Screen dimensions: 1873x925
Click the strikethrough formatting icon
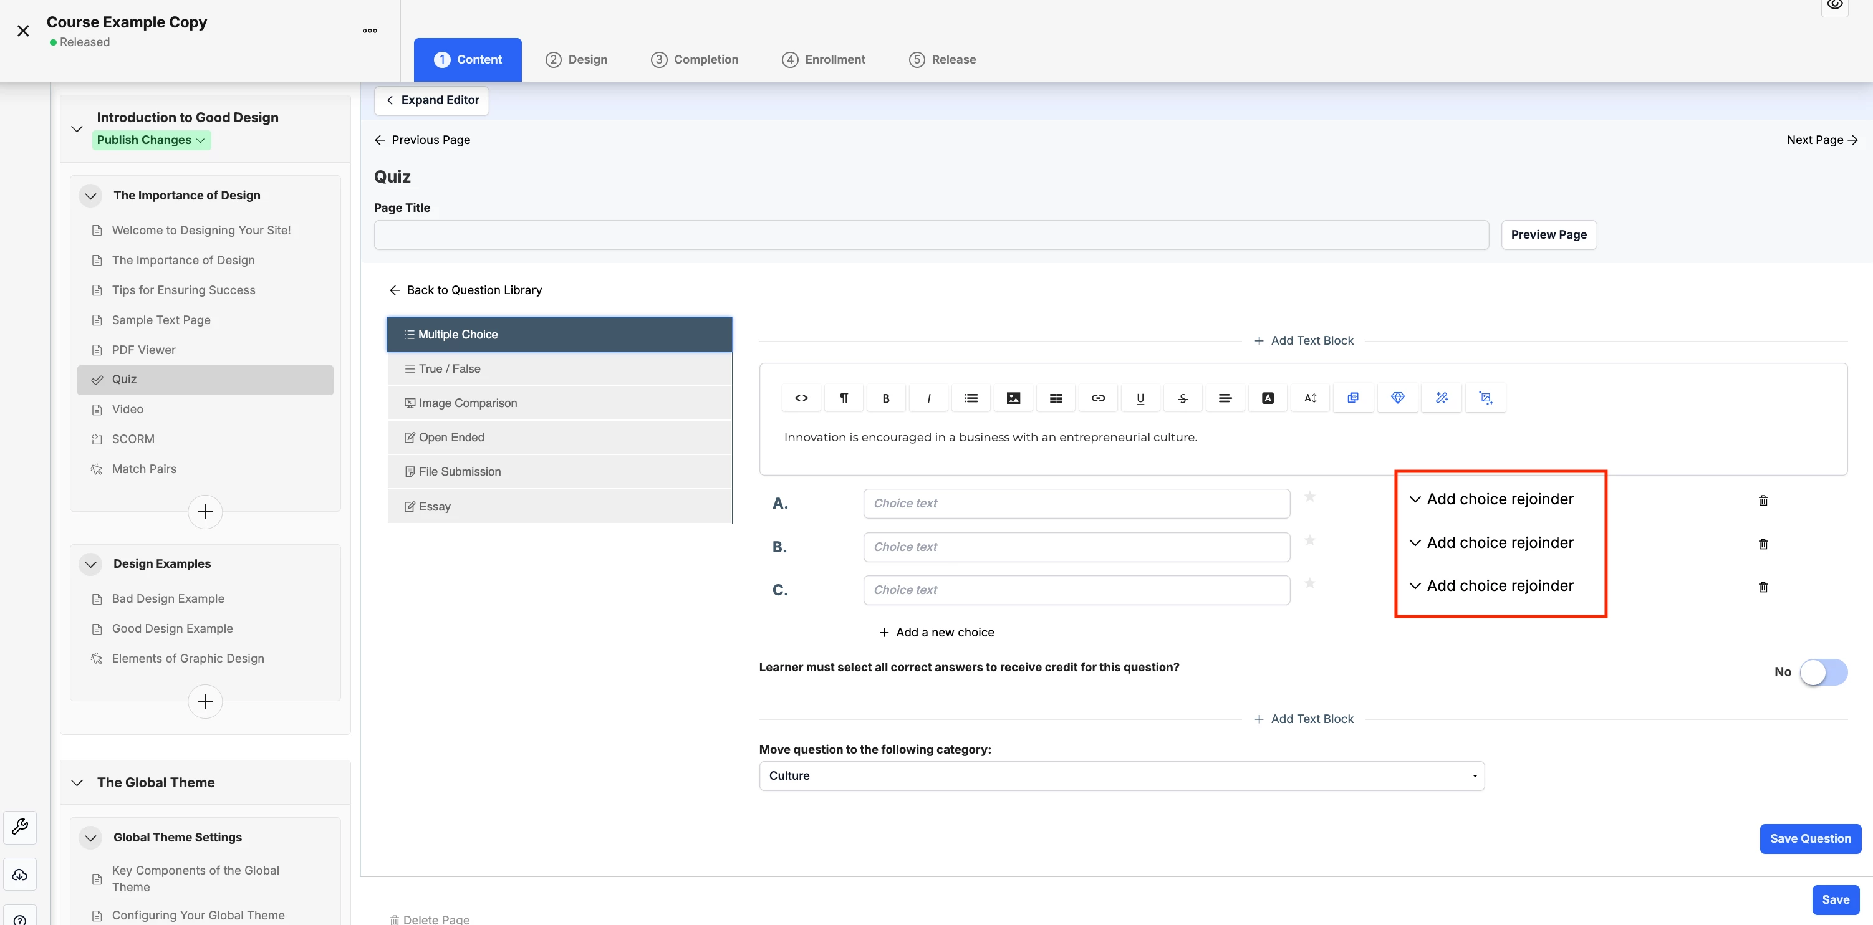pyautogui.click(x=1183, y=398)
